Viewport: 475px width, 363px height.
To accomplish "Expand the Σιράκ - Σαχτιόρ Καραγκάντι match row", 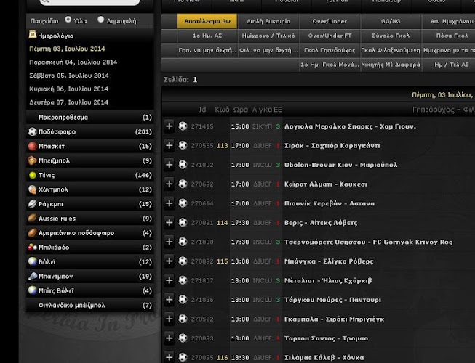I will pos(169,145).
